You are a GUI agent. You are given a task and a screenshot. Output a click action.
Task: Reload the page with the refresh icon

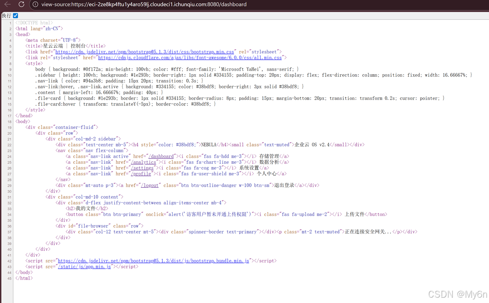(x=21, y=4)
